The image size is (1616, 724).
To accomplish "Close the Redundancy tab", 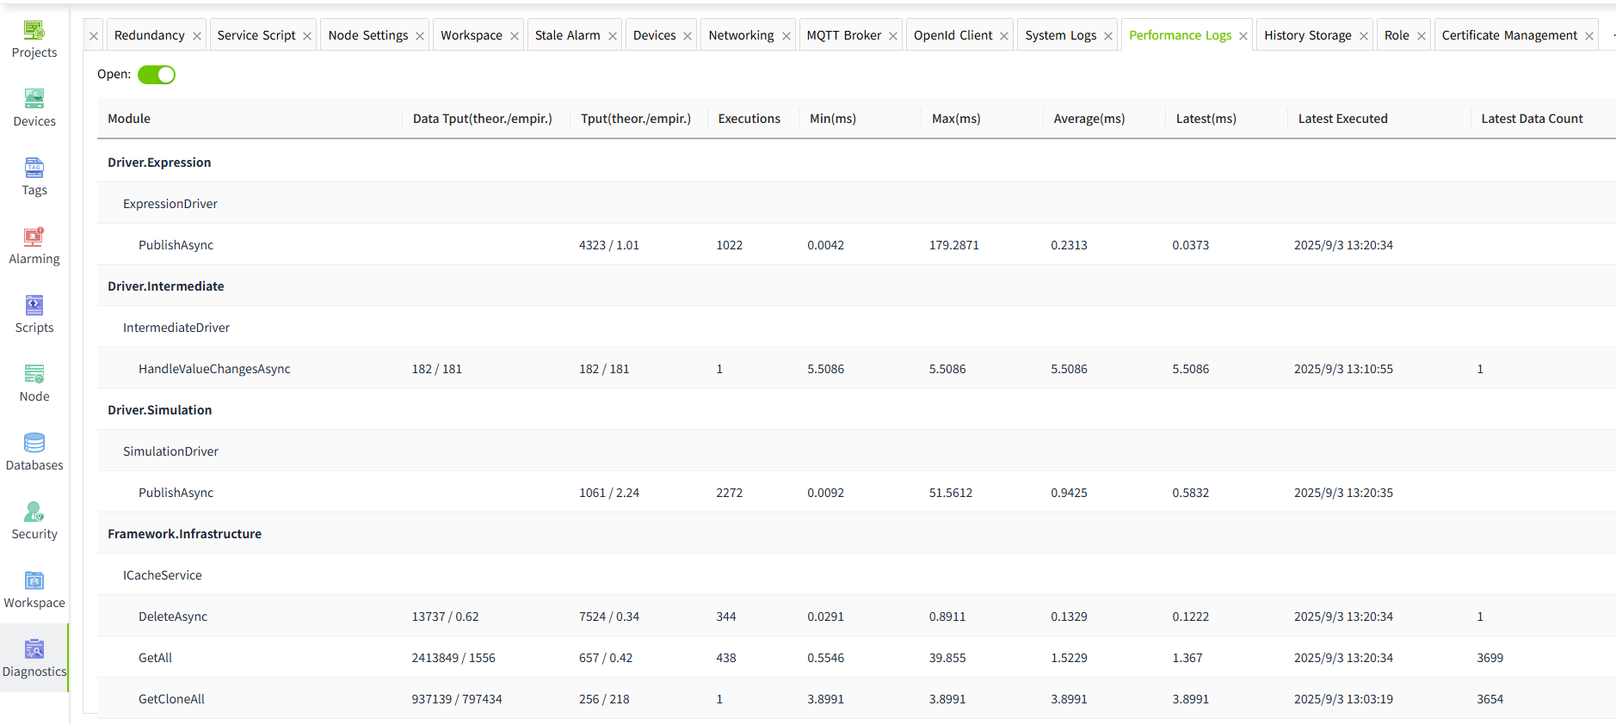I will click(197, 36).
